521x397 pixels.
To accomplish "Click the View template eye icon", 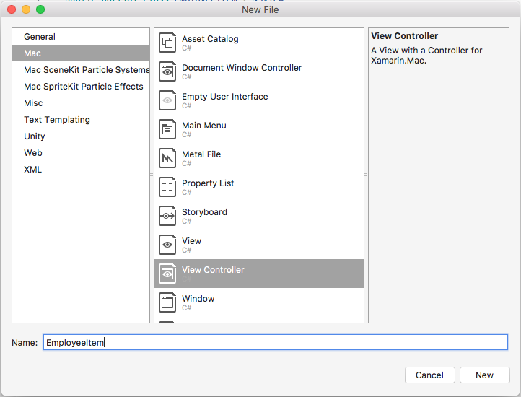I will 167,245.
